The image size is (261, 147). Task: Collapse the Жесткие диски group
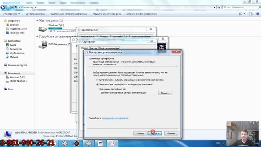click(37, 20)
